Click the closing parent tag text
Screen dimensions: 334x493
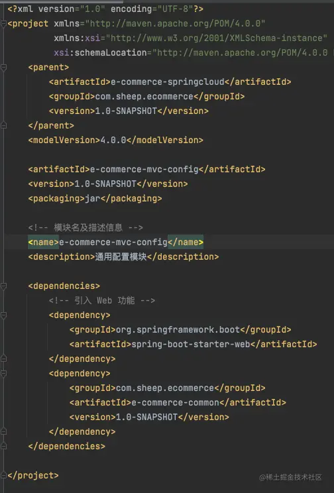point(51,125)
